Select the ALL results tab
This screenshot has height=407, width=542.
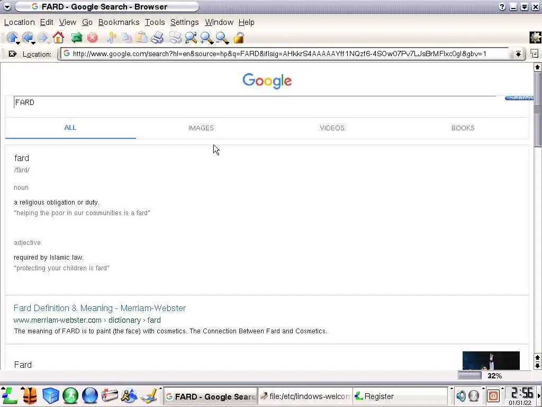70,128
